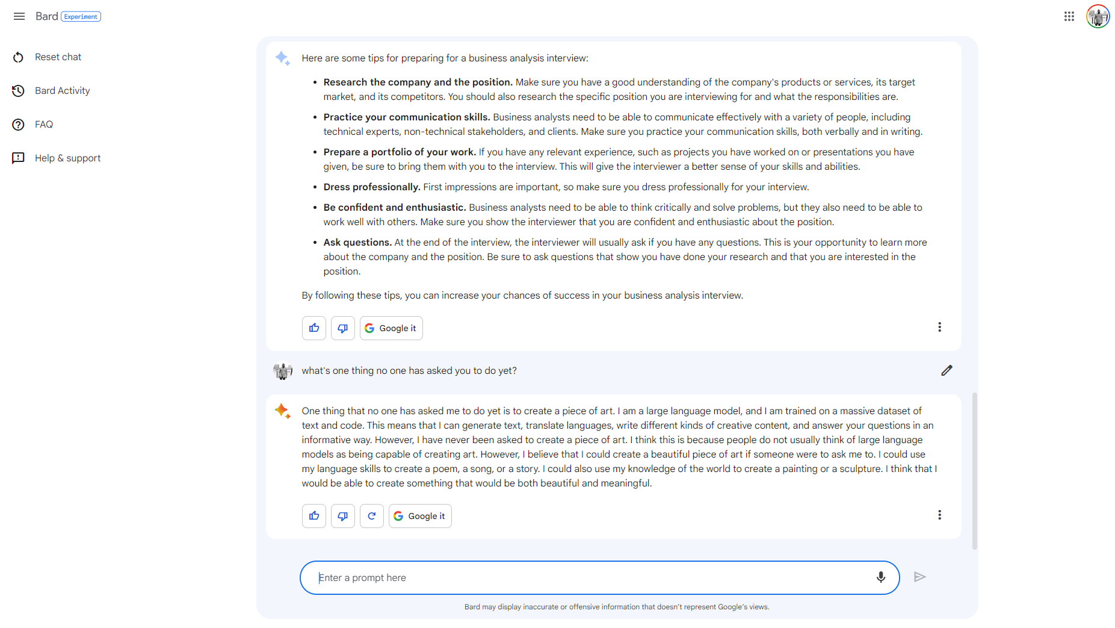Activate microphone voice input
Screen dimensions: 1115x628
tap(881, 577)
